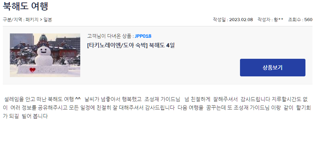Image resolution: width=316 pixels, height=151 pixels.
Task: Click the 고객님이 다녀온 상품 label
Action: (x=109, y=36)
